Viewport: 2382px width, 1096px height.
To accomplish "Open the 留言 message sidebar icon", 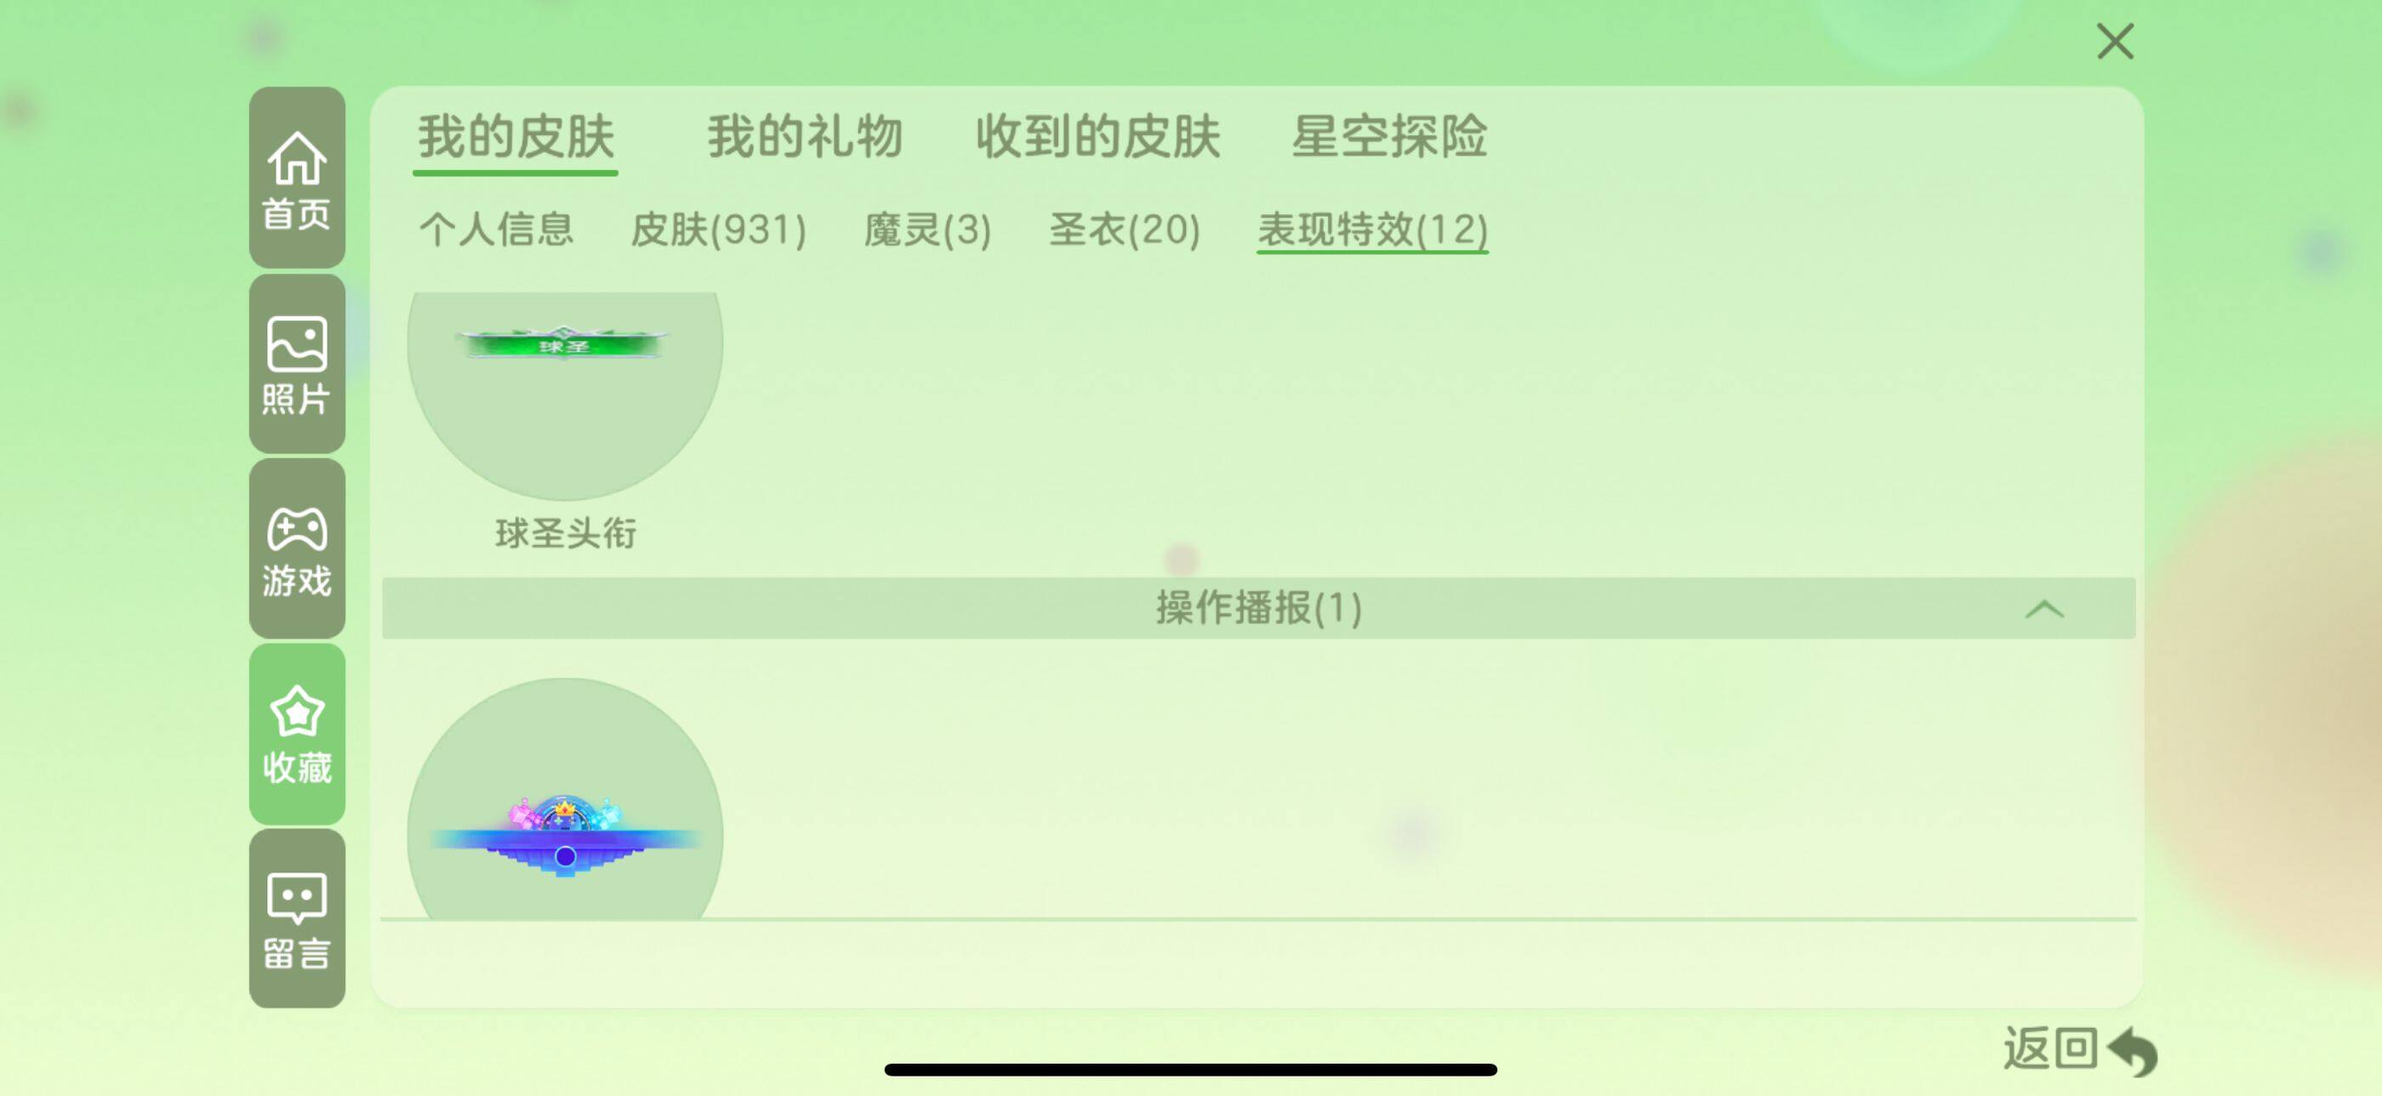I will click(x=297, y=918).
